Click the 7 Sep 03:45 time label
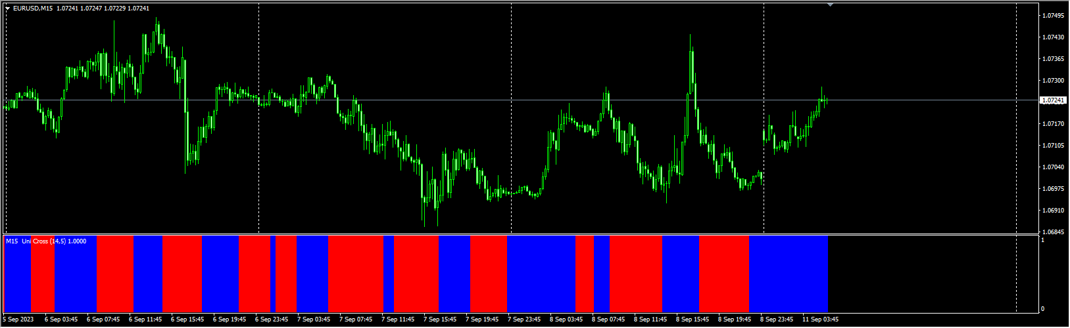The image size is (1070, 328). [x=314, y=320]
